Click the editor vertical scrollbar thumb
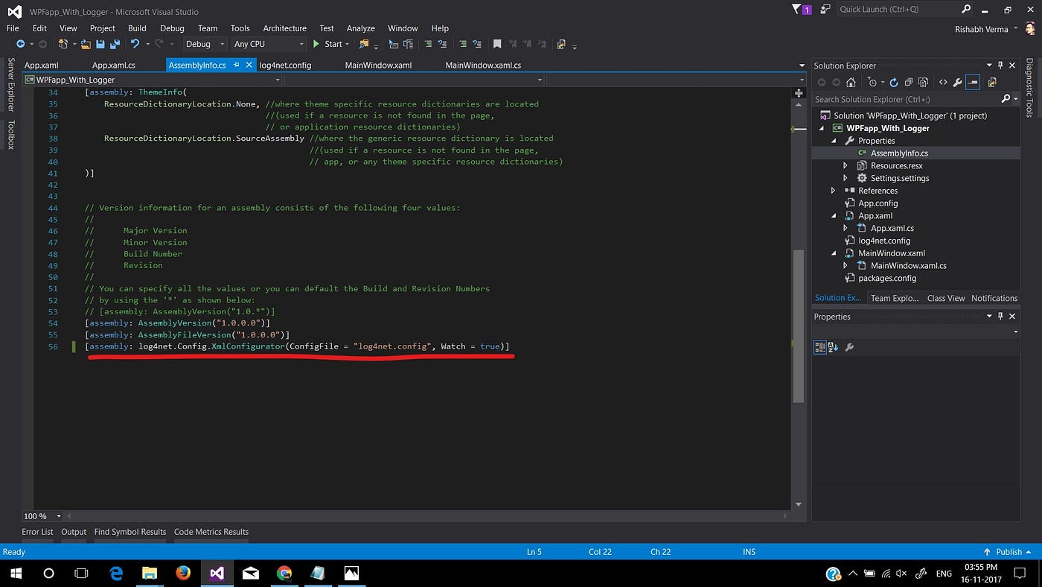 click(x=799, y=326)
